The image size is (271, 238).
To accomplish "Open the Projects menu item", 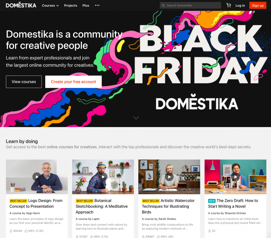I will click(x=71, y=6).
